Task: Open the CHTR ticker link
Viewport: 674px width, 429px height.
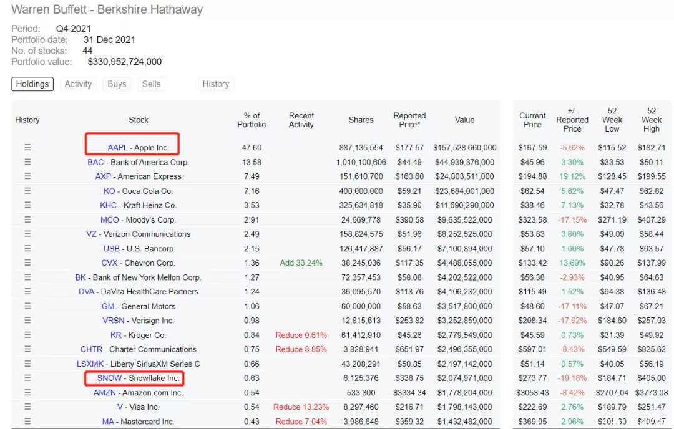Action: click(92, 349)
